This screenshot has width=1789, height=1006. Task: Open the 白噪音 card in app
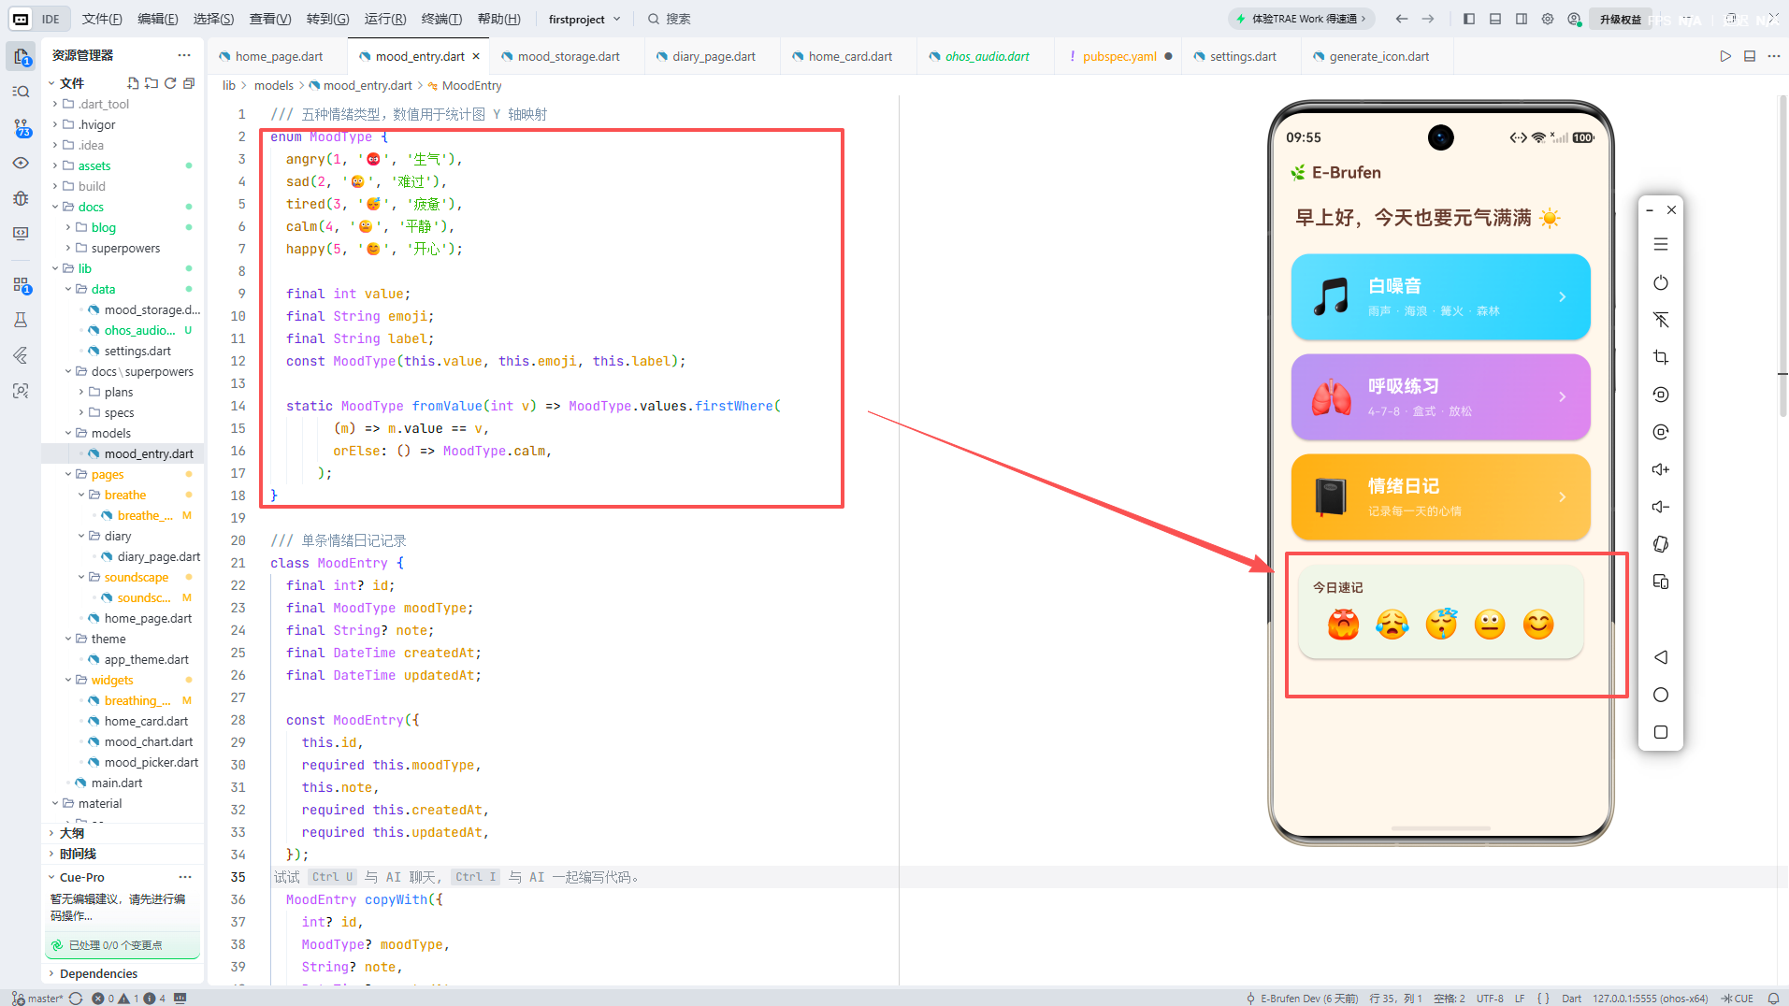coord(1440,296)
